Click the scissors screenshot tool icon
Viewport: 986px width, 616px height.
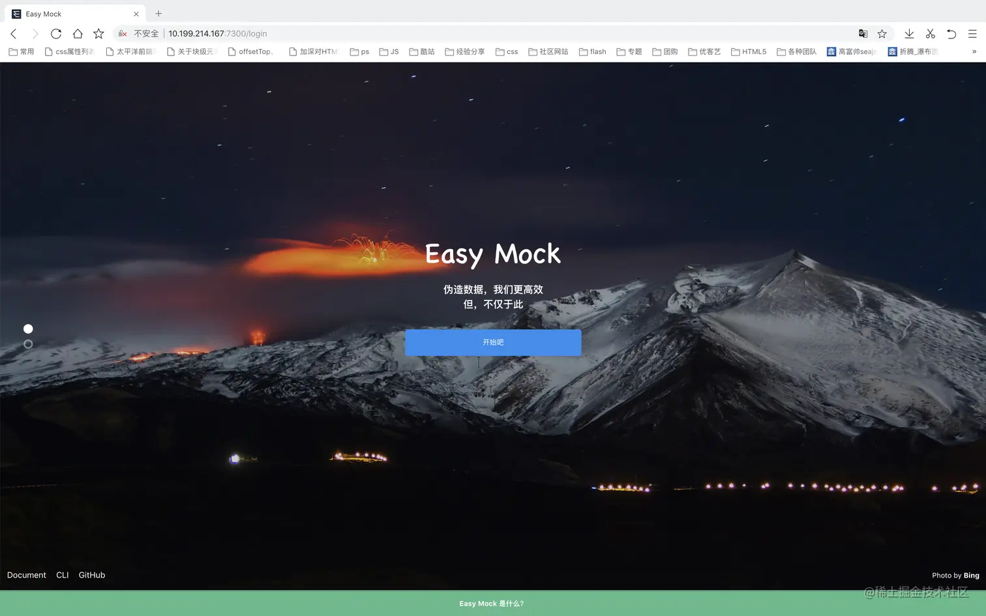point(931,34)
